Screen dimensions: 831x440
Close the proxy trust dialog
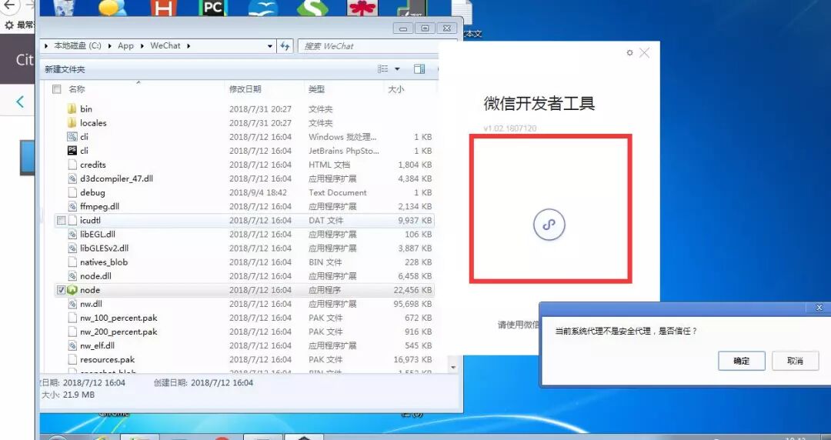[819, 308]
